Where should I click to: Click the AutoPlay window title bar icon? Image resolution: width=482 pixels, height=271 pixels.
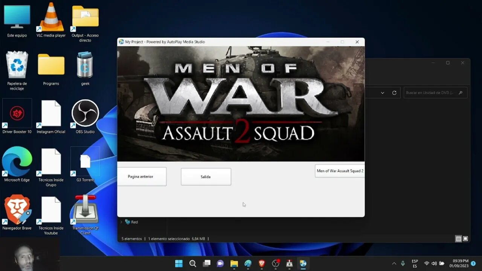(121, 42)
